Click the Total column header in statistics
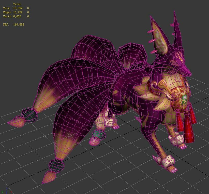 coord(18,4)
